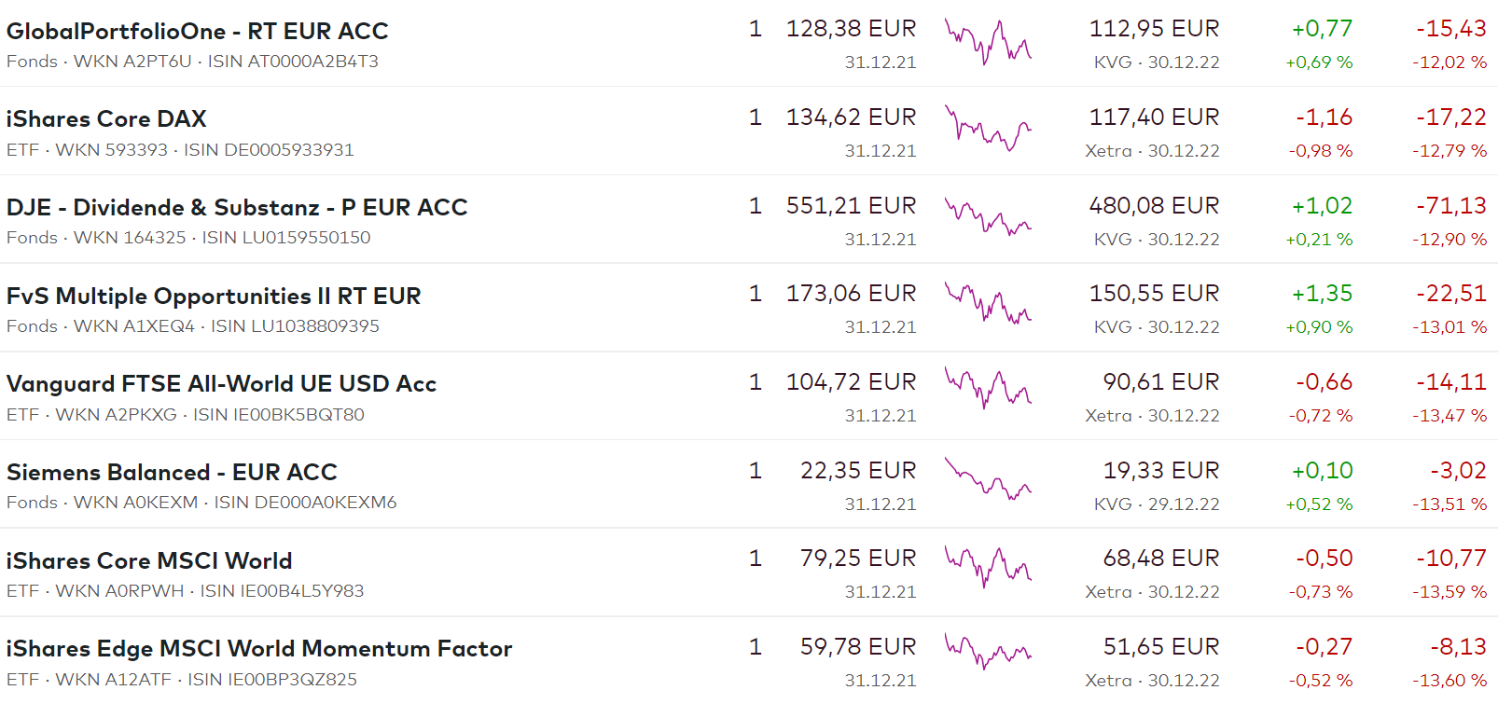Open iShares Core MSCI World ETF
The image size is (1498, 704).
[149, 560]
